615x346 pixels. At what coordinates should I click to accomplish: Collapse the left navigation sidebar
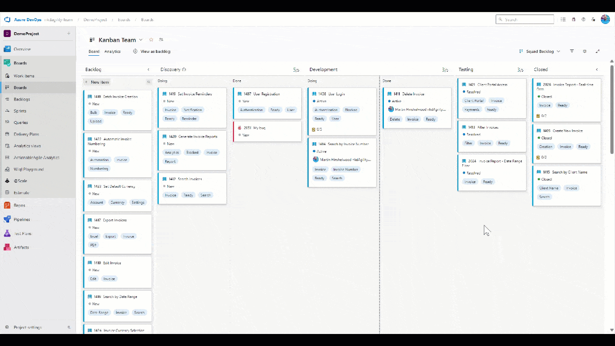tap(69, 327)
